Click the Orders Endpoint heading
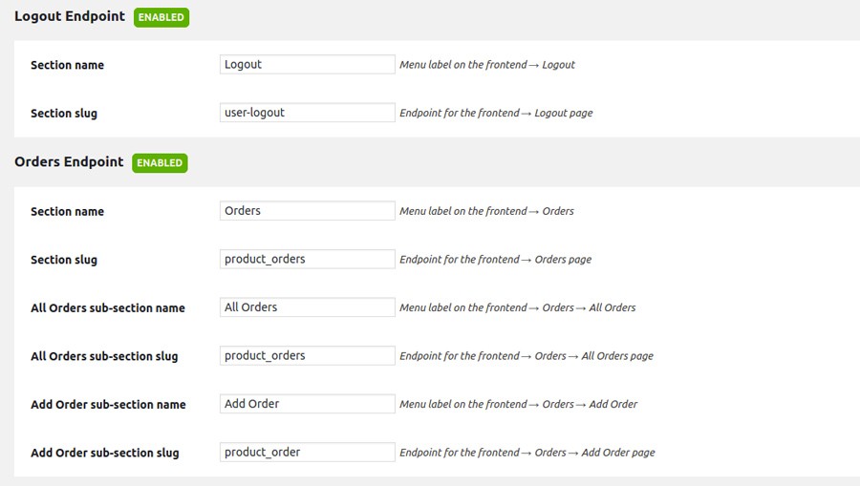 point(69,162)
